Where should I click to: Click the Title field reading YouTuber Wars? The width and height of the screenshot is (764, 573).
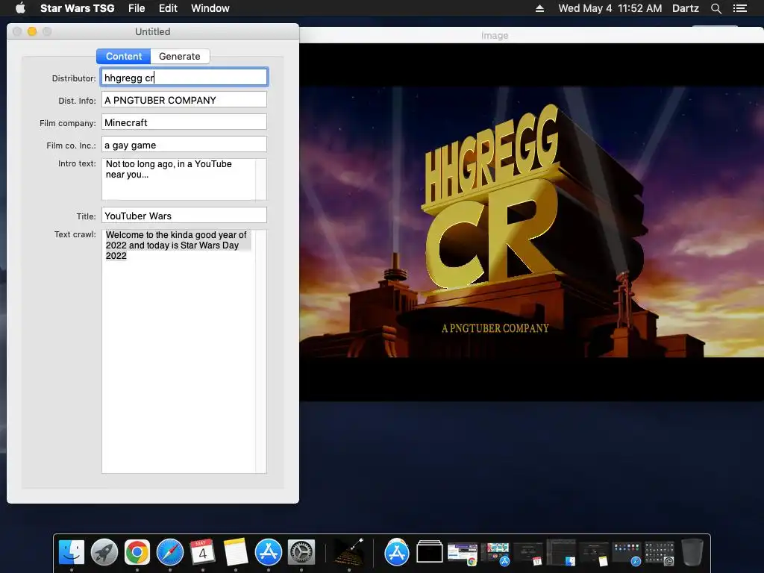184,216
